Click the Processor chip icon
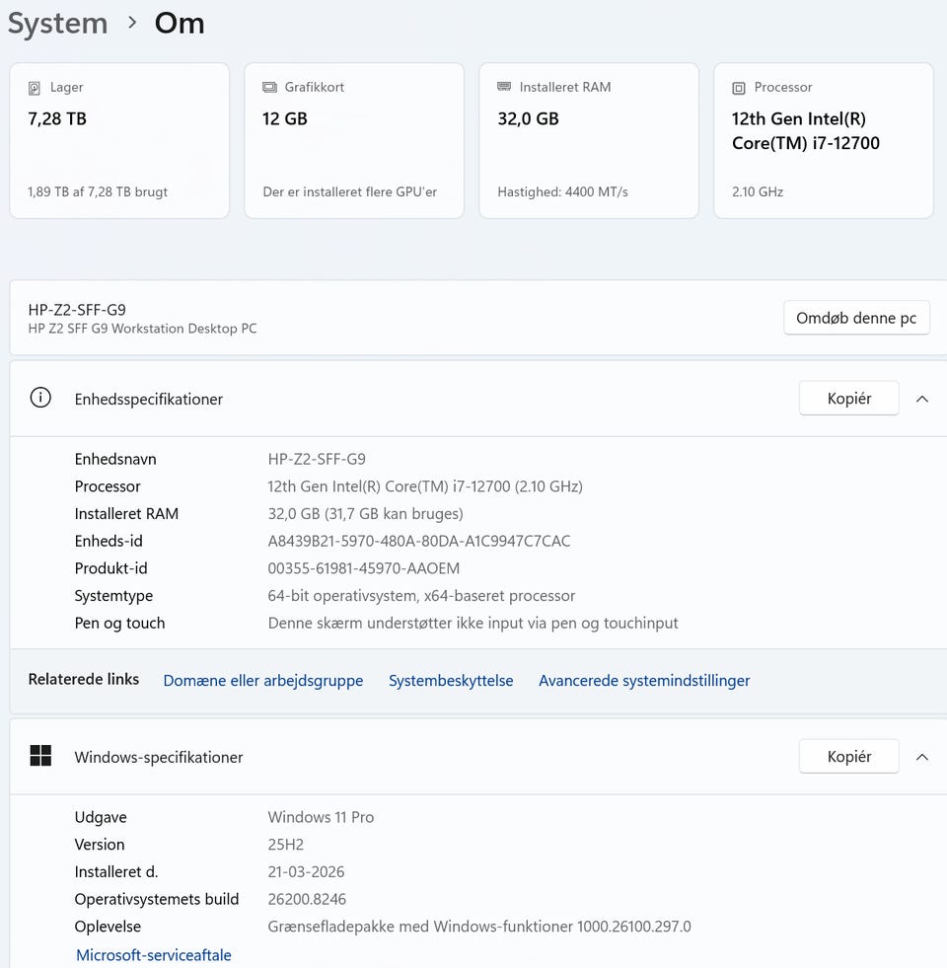The width and height of the screenshot is (947, 968). 739,88
